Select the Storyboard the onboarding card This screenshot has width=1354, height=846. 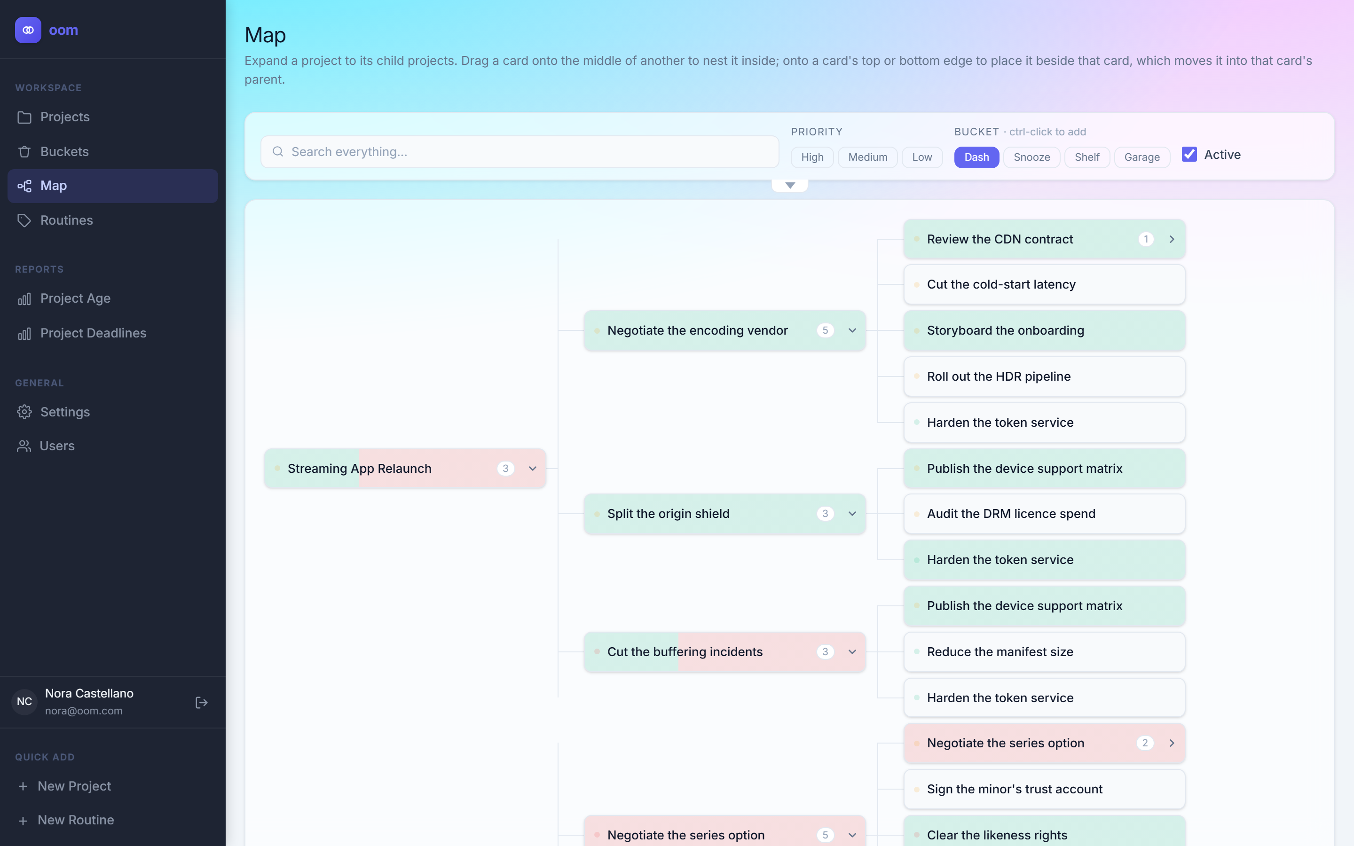(1045, 331)
